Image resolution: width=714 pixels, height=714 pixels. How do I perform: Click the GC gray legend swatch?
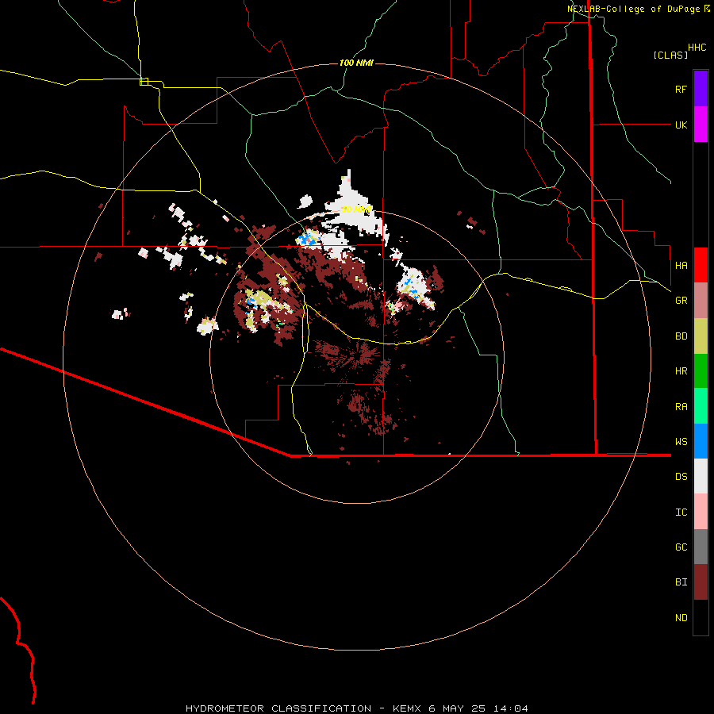click(701, 547)
